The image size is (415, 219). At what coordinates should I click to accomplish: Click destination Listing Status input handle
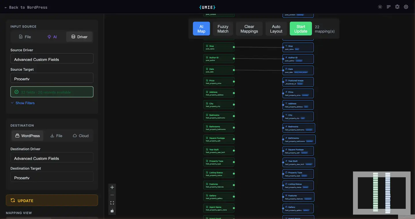(283, 185)
